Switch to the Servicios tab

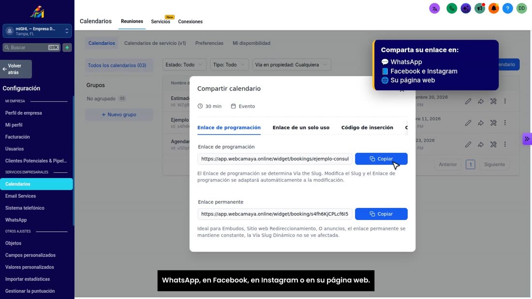(x=161, y=21)
